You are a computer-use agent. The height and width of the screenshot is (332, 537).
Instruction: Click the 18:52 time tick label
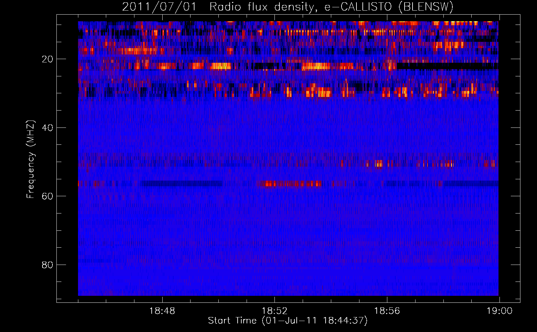(274, 311)
